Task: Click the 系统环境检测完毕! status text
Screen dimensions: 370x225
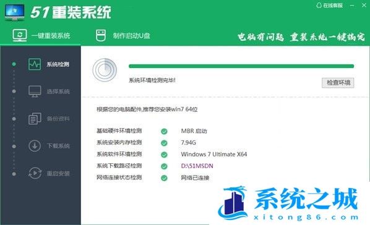Action: point(152,80)
